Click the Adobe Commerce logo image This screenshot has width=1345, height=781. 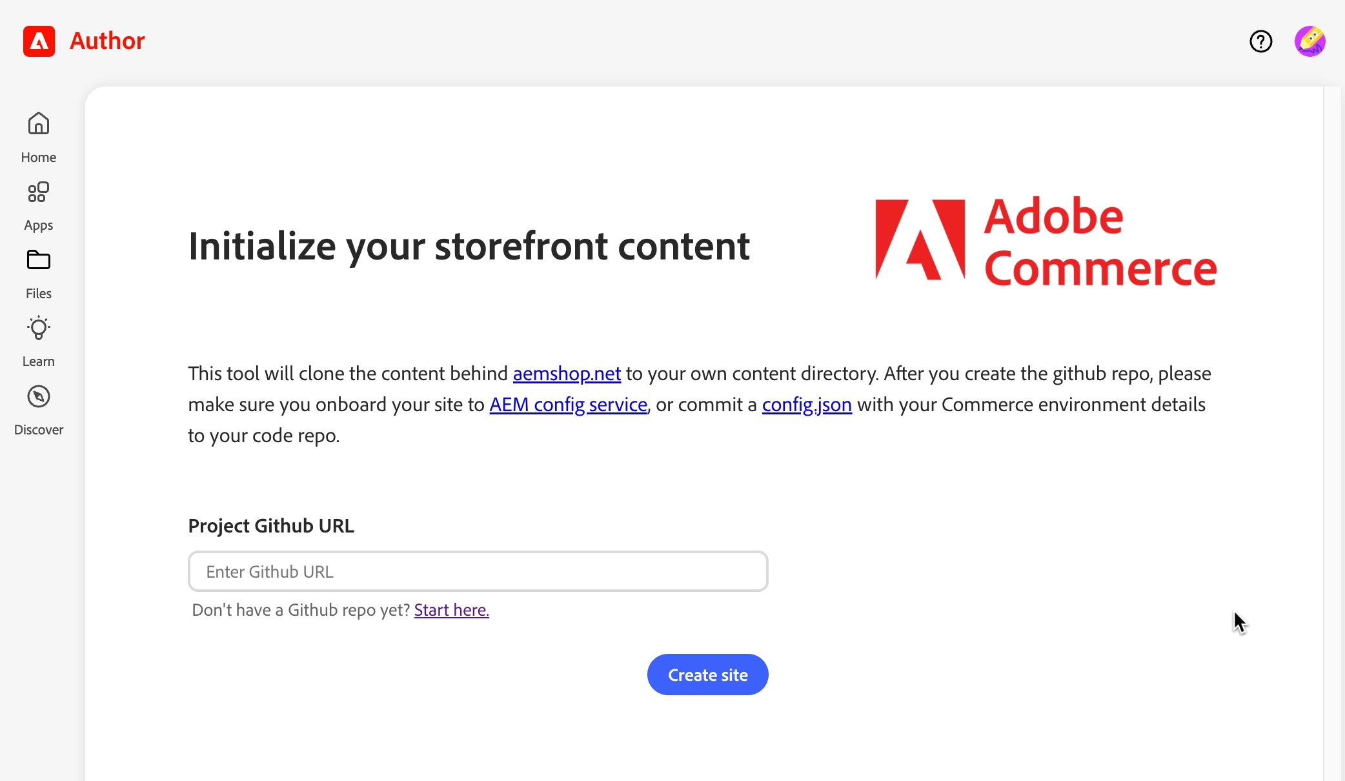[1046, 241]
